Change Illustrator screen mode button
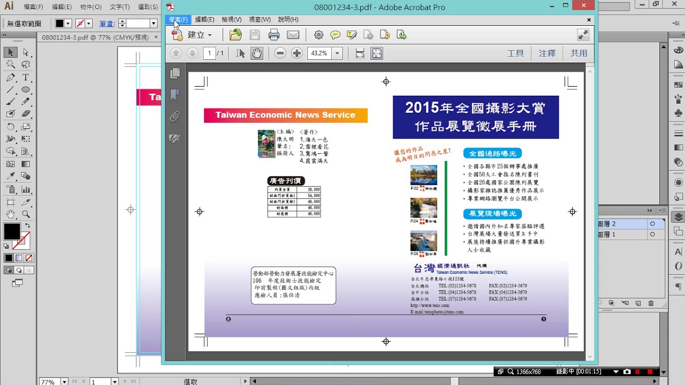This screenshot has height=385, width=685. [17, 282]
